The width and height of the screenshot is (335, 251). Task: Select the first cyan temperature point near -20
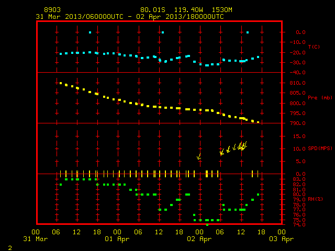(x=61, y=54)
